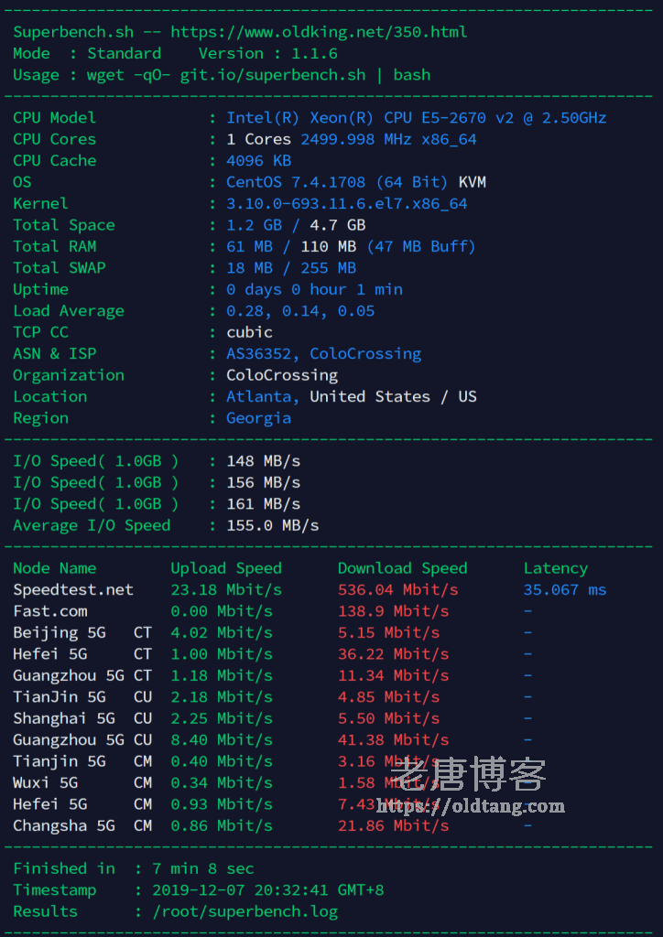
Task: Click the Speedtest.net node row
Action: (x=73, y=590)
